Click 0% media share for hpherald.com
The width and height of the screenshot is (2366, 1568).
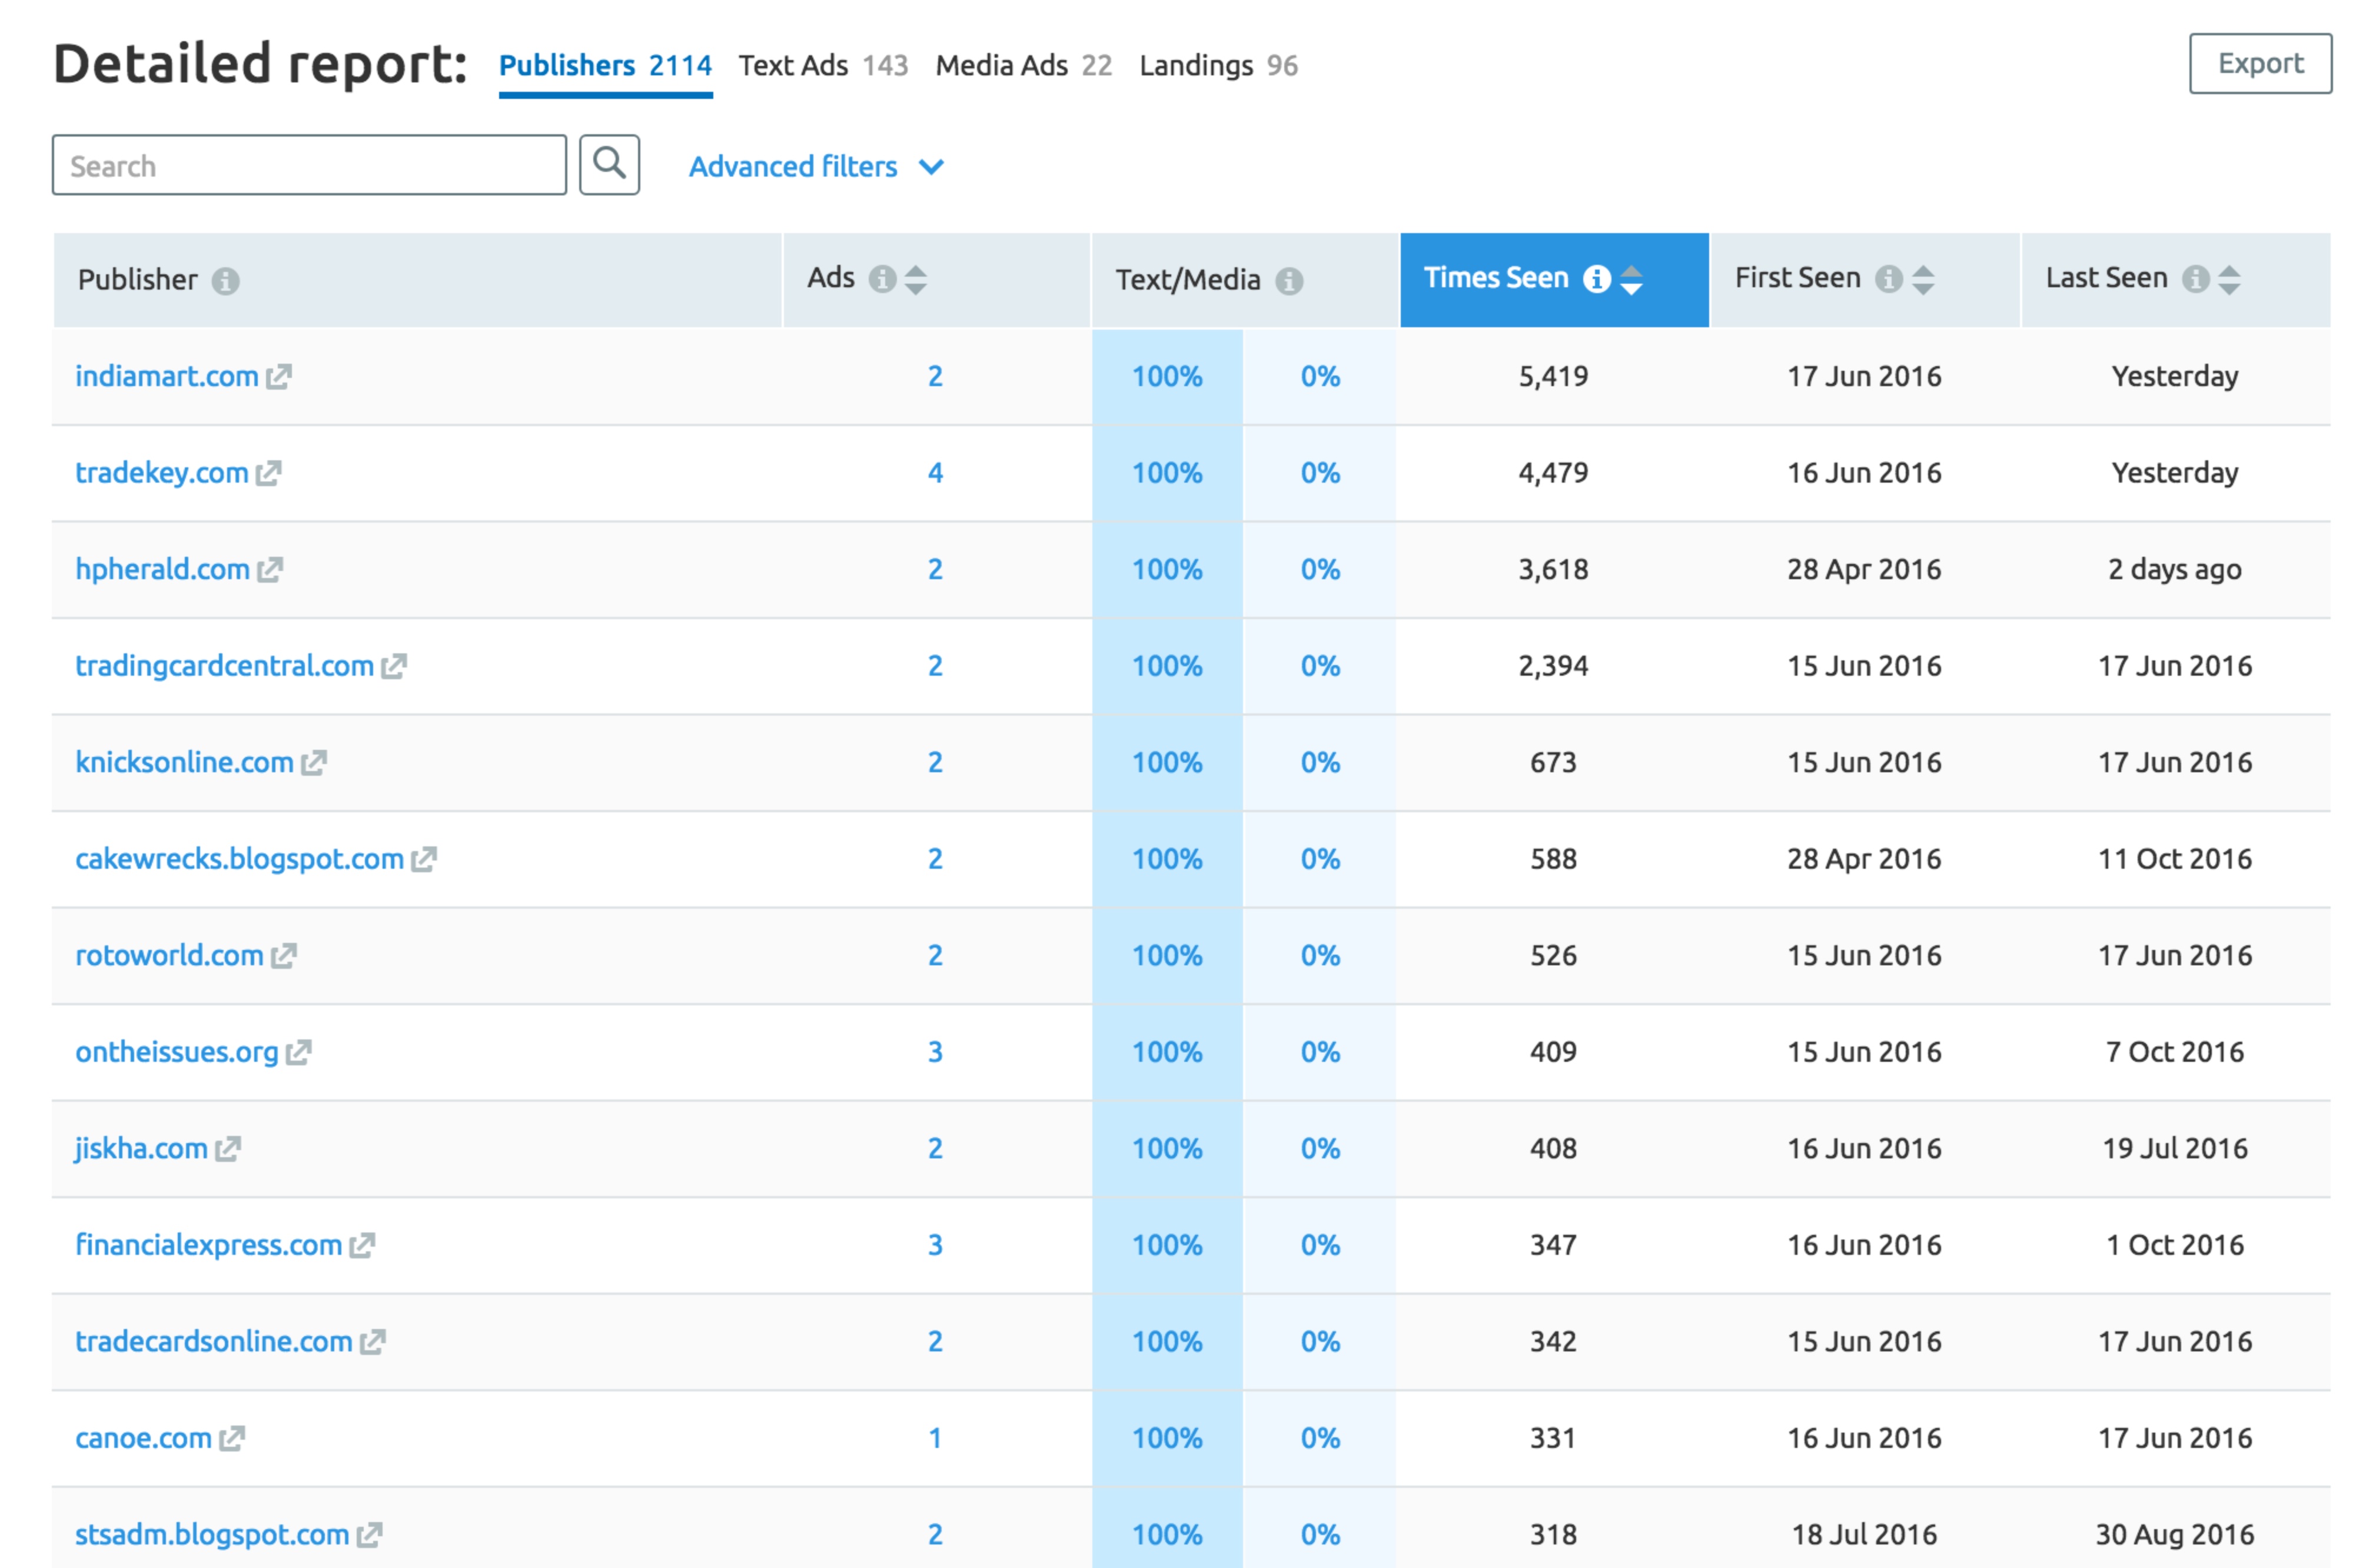[x=1319, y=569]
